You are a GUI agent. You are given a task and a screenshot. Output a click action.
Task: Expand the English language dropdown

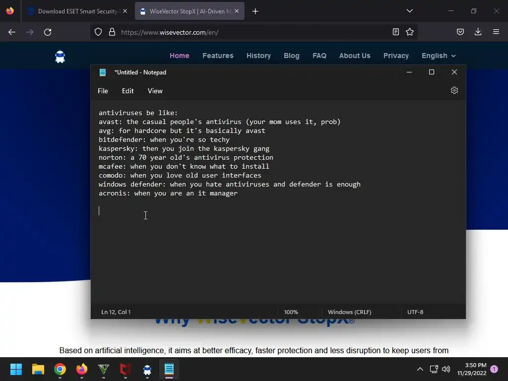pyautogui.click(x=439, y=56)
